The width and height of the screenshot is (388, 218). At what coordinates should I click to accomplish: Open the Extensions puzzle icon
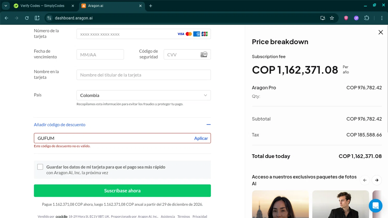pos(367,18)
